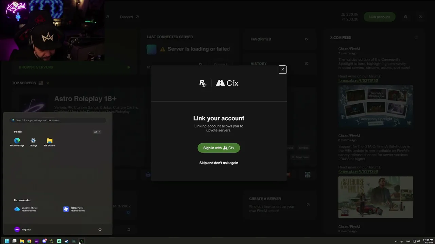Open the teal app on the taskbar
The image size is (435, 244).
click(59, 241)
